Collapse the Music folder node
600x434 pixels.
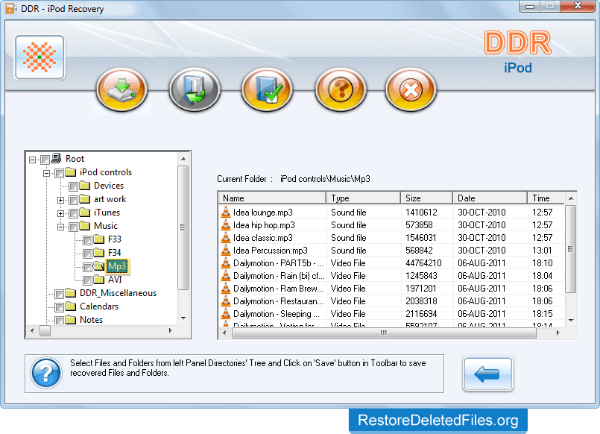pos(60,227)
